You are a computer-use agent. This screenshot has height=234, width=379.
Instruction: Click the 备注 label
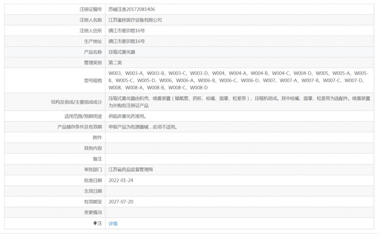97,159
